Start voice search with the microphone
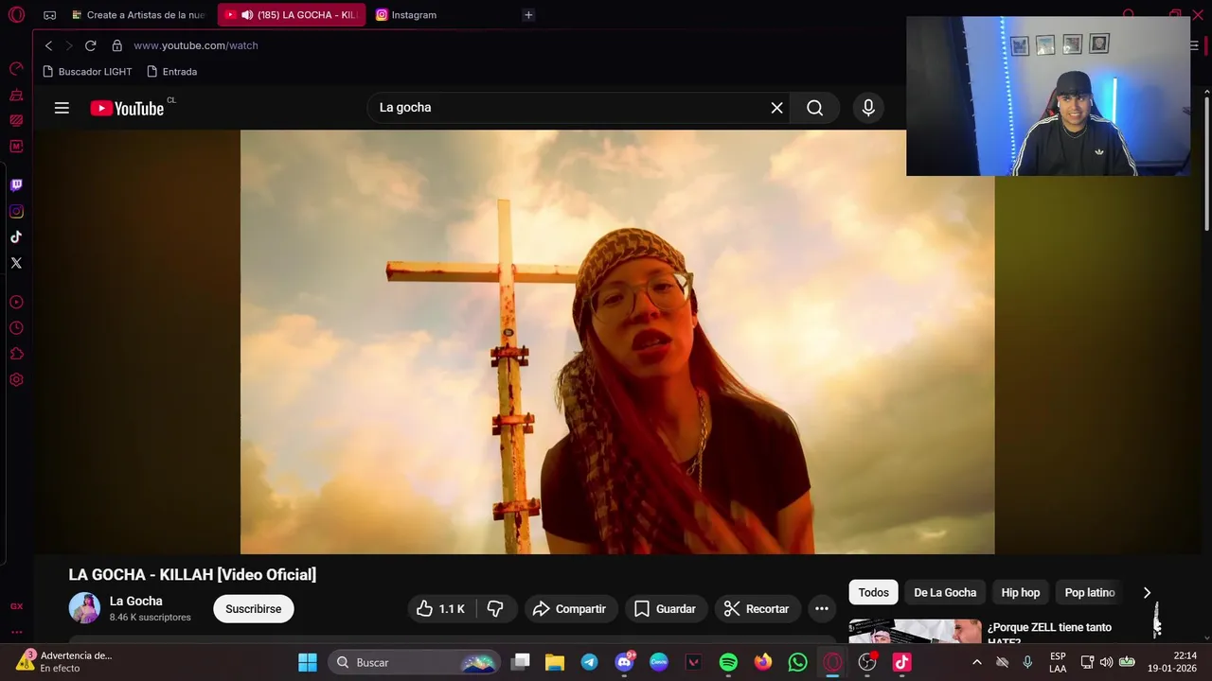The width and height of the screenshot is (1212, 681). tap(868, 108)
